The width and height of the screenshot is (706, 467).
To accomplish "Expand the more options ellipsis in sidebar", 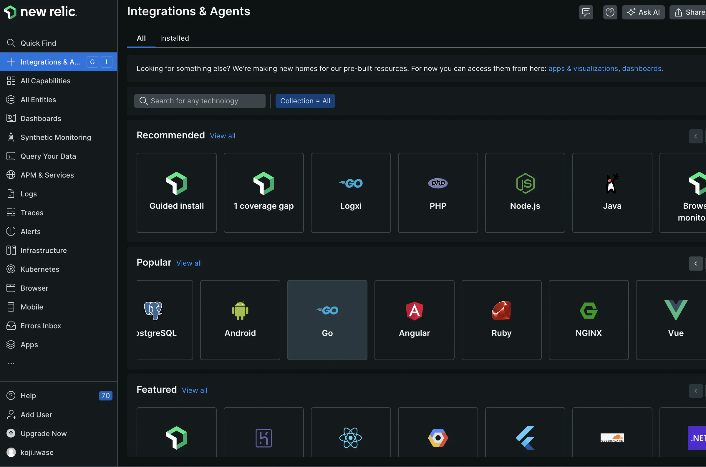I will [x=11, y=363].
